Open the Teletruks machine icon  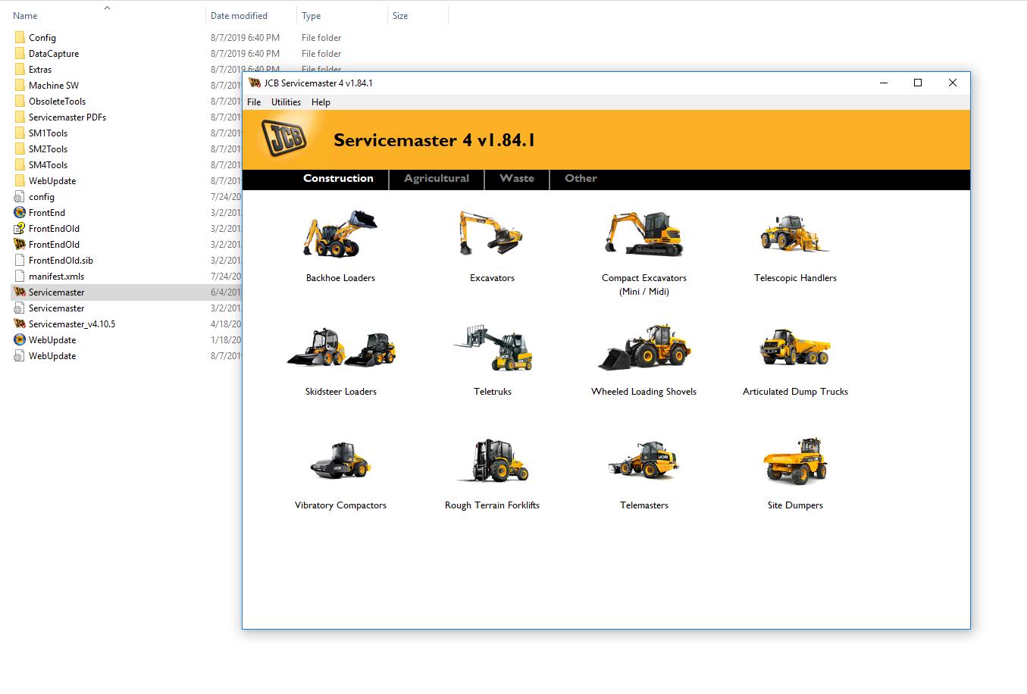pyautogui.click(x=493, y=348)
